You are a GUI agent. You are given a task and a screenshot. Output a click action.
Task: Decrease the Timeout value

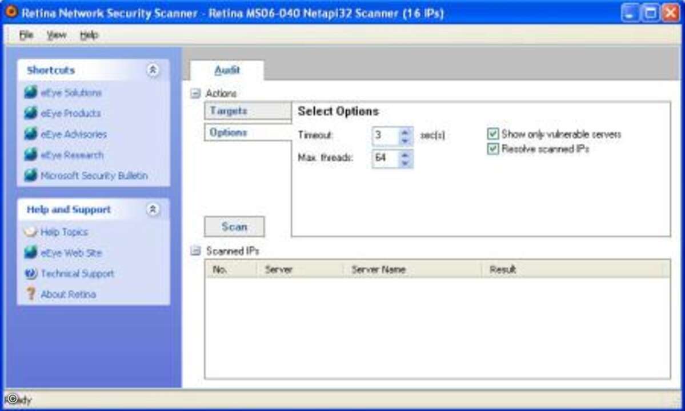[405, 140]
